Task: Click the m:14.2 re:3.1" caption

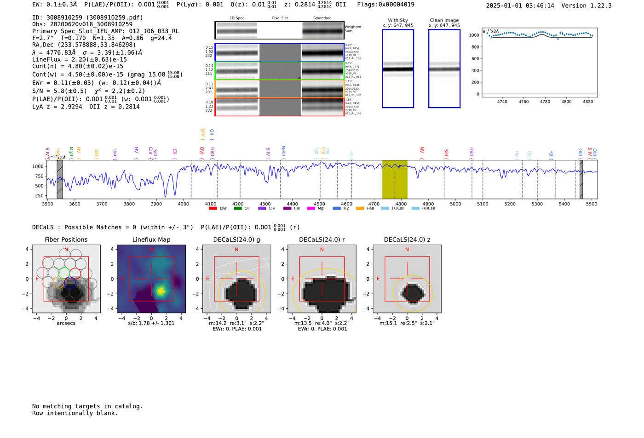Action: 236,324
